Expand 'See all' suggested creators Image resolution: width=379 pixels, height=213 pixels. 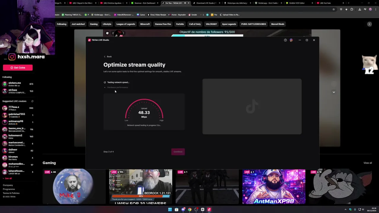[7, 178]
